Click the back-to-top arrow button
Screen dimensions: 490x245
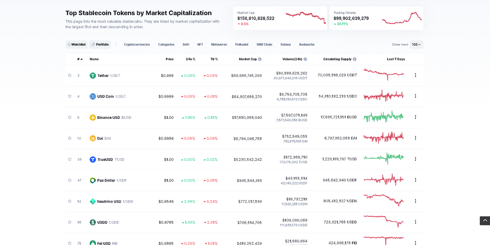(485, 221)
